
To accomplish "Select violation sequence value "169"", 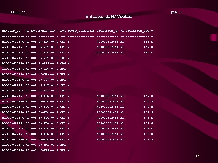I will (147, 96).
